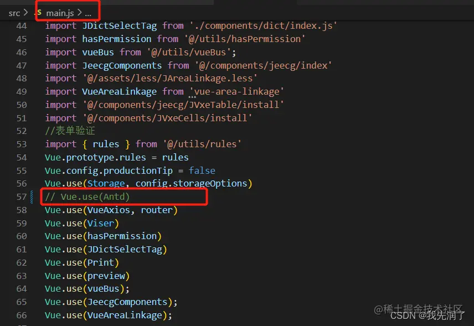
Task: Click the JS file icon beside main.js
Action: pyautogui.click(x=39, y=13)
